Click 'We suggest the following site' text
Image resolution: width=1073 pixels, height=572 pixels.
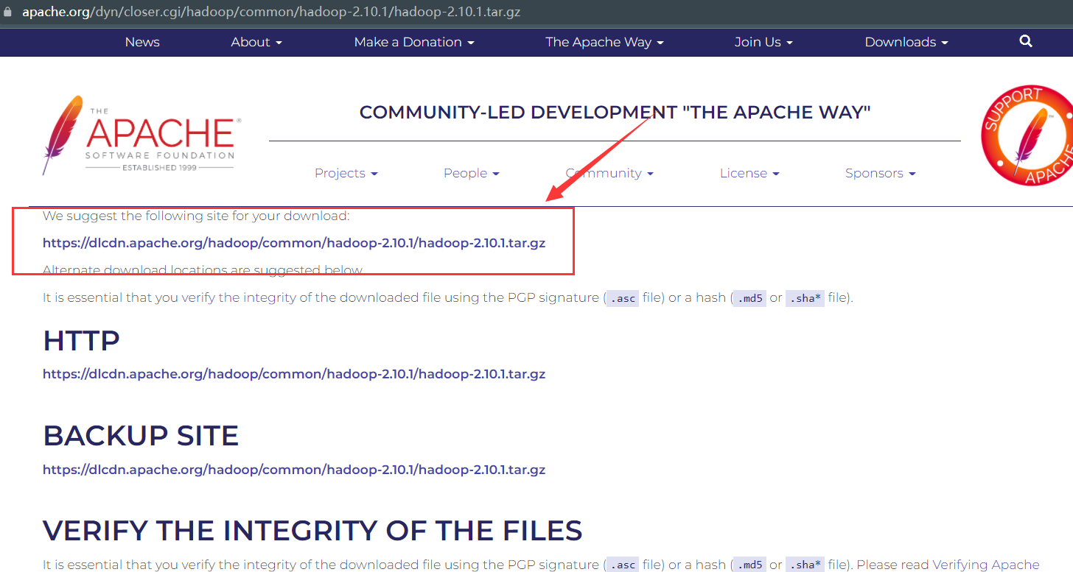pos(196,216)
